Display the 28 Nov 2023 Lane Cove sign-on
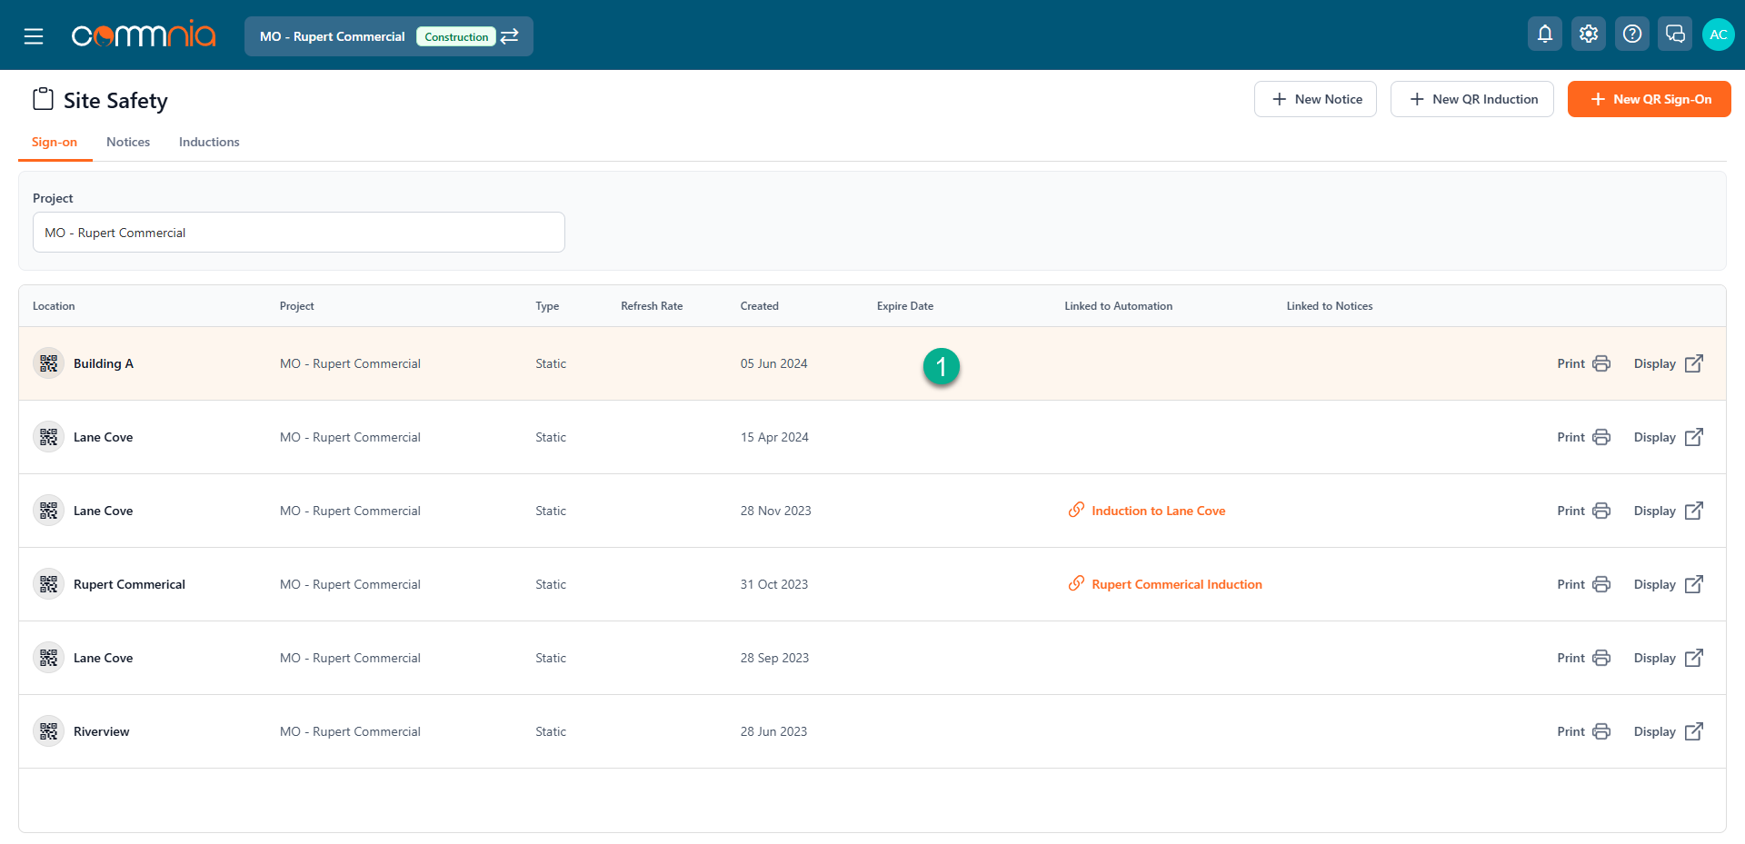1745x844 pixels. click(1669, 511)
